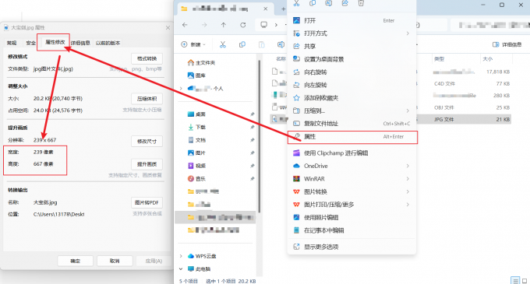Choose 设置为桌面背景 in the context menu
The height and width of the screenshot is (284, 530).
352,59
